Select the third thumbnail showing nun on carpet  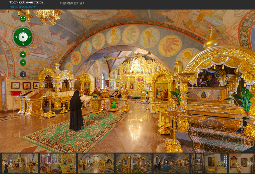96,164
